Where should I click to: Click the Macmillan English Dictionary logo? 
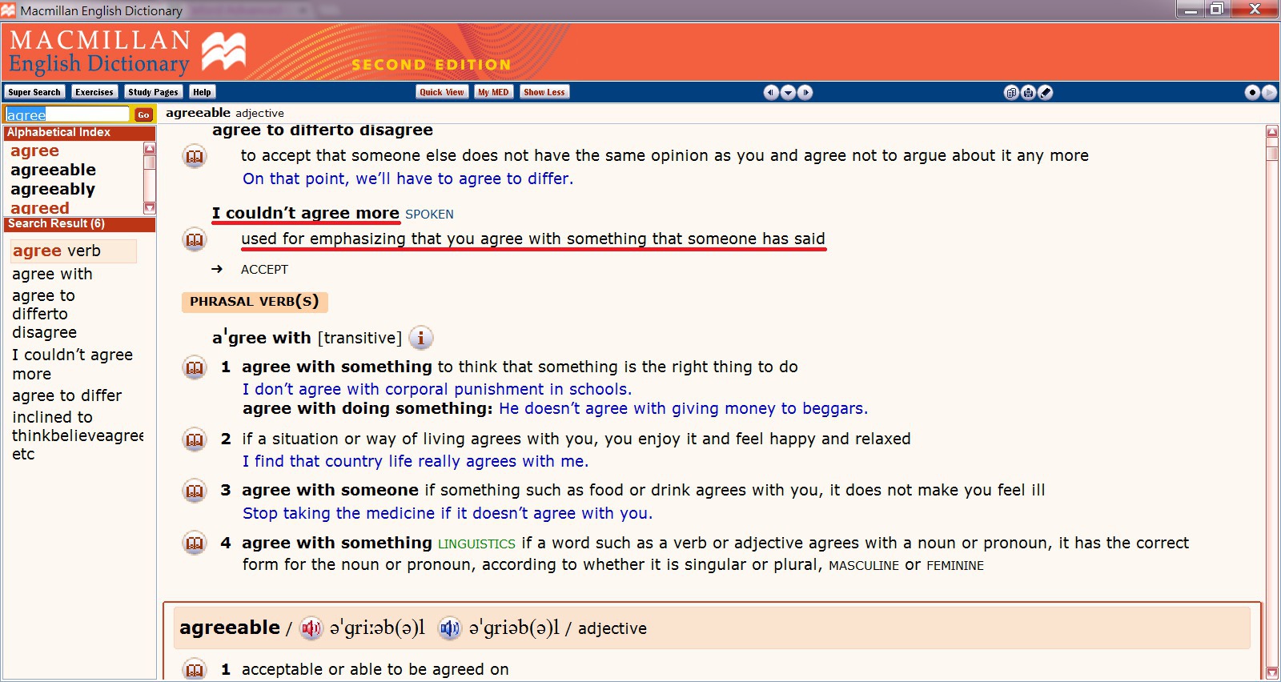[x=128, y=52]
